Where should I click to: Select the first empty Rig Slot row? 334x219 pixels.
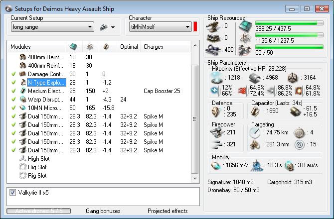click(x=99, y=167)
